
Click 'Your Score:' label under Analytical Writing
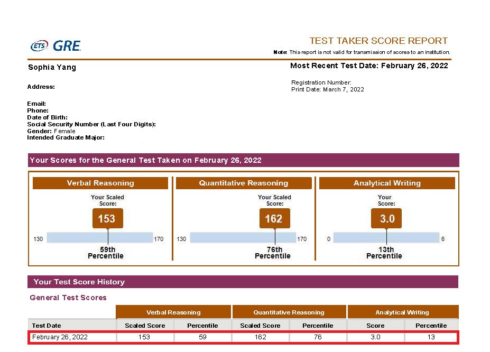click(386, 200)
